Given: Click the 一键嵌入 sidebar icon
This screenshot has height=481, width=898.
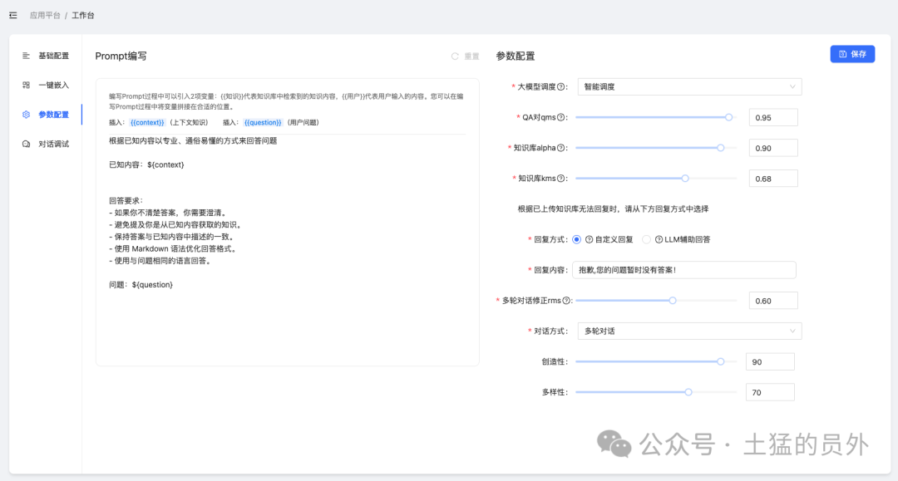Looking at the screenshot, I should pyautogui.click(x=26, y=86).
